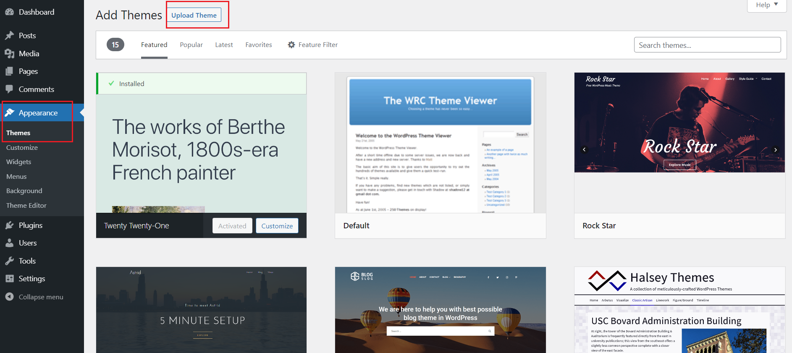This screenshot has width=792, height=353.
Task: Open the Customize submenu link
Action: coord(22,148)
